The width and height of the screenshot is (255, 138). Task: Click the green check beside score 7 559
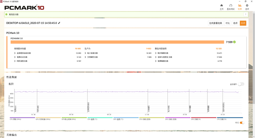click(x=234, y=42)
